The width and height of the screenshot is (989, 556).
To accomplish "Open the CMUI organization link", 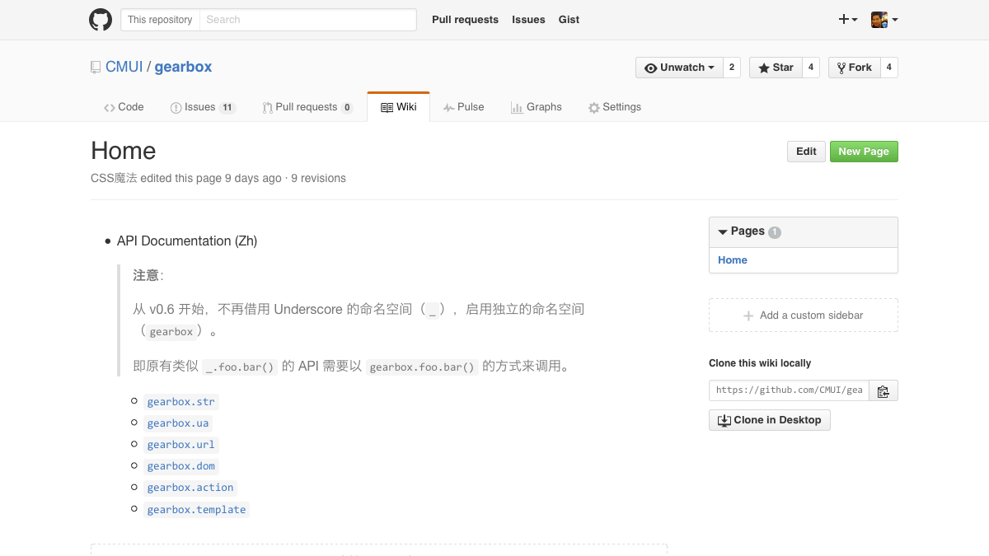I will pos(124,67).
